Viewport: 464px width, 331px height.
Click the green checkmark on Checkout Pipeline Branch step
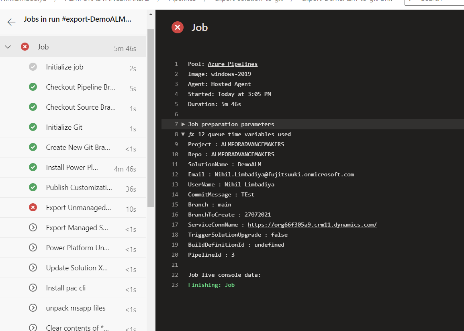pos(33,87)
